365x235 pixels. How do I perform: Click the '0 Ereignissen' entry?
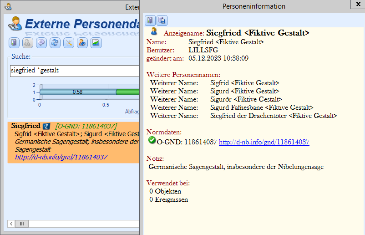click(169, 199)
